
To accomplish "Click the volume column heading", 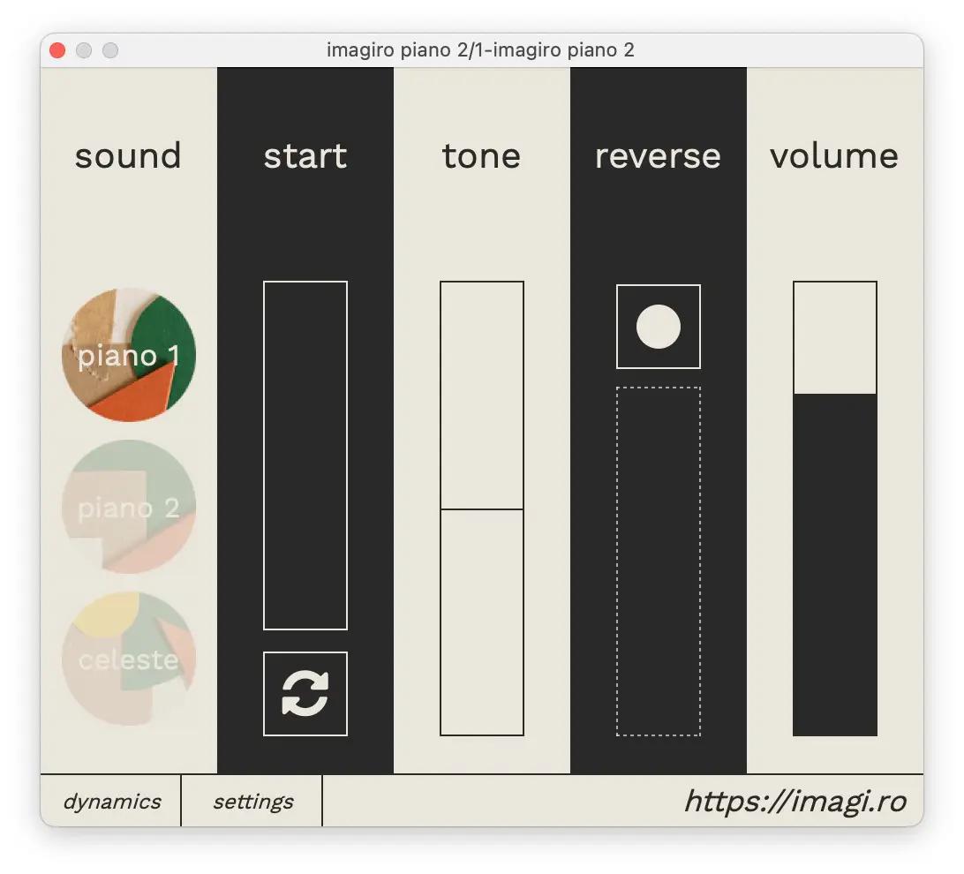I will (x=834, y=156).
